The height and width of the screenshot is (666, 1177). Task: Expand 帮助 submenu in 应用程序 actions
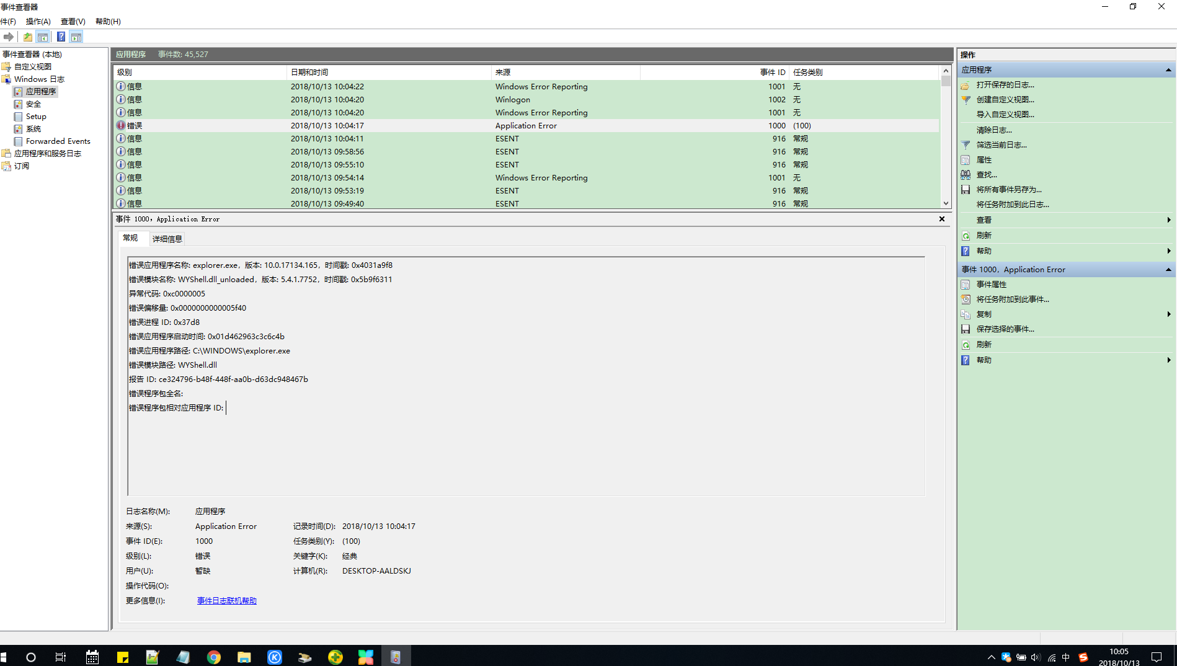[x=1169, y=251]
